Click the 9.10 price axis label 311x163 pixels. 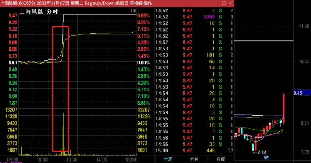tap(13, 36)
